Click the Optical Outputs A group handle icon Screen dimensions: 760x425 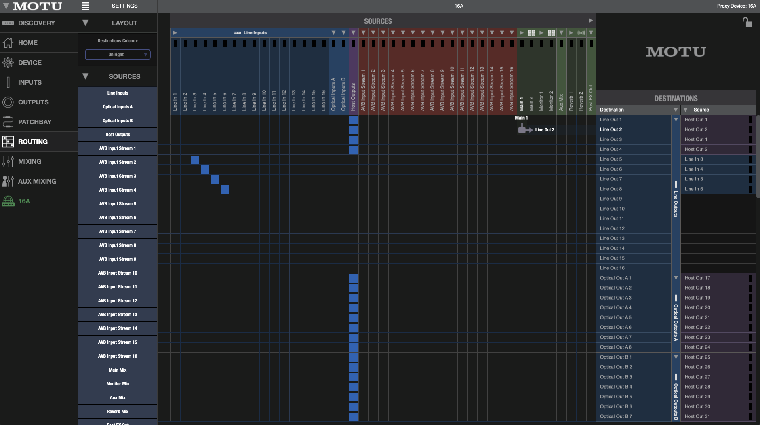point(676,298)
